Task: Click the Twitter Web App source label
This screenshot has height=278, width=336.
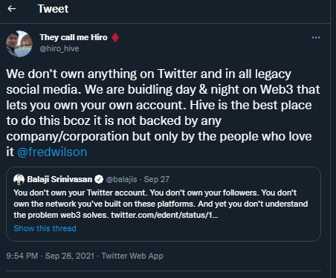Action: pos(132,256)
